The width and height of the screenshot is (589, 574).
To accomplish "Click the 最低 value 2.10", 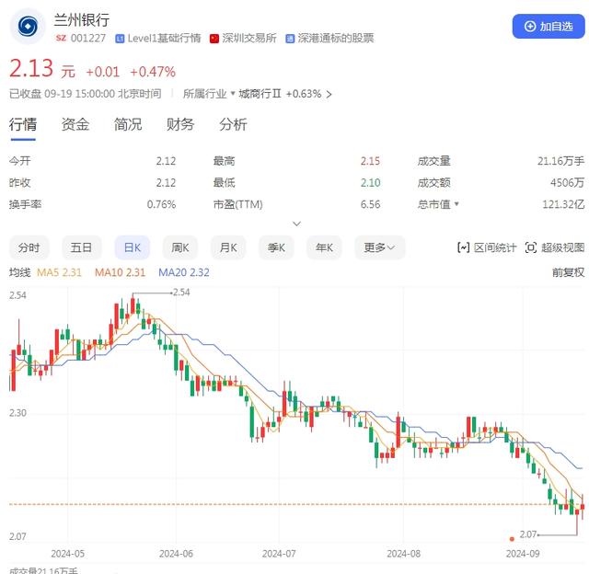I will (370, 183).
